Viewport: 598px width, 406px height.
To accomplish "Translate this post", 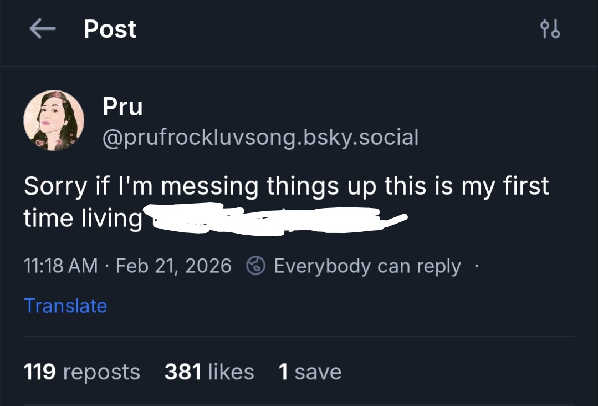I will [x=65, y=306].
